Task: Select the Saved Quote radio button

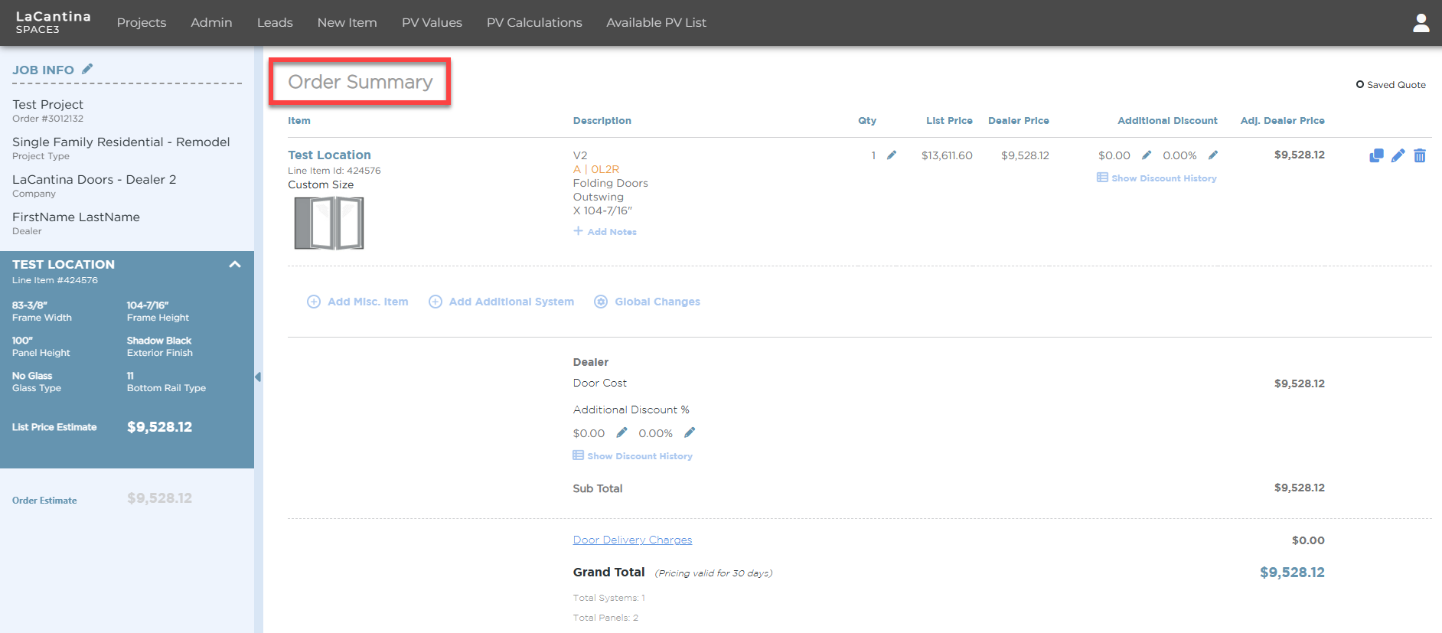Action: click(x=1360, y=84)
